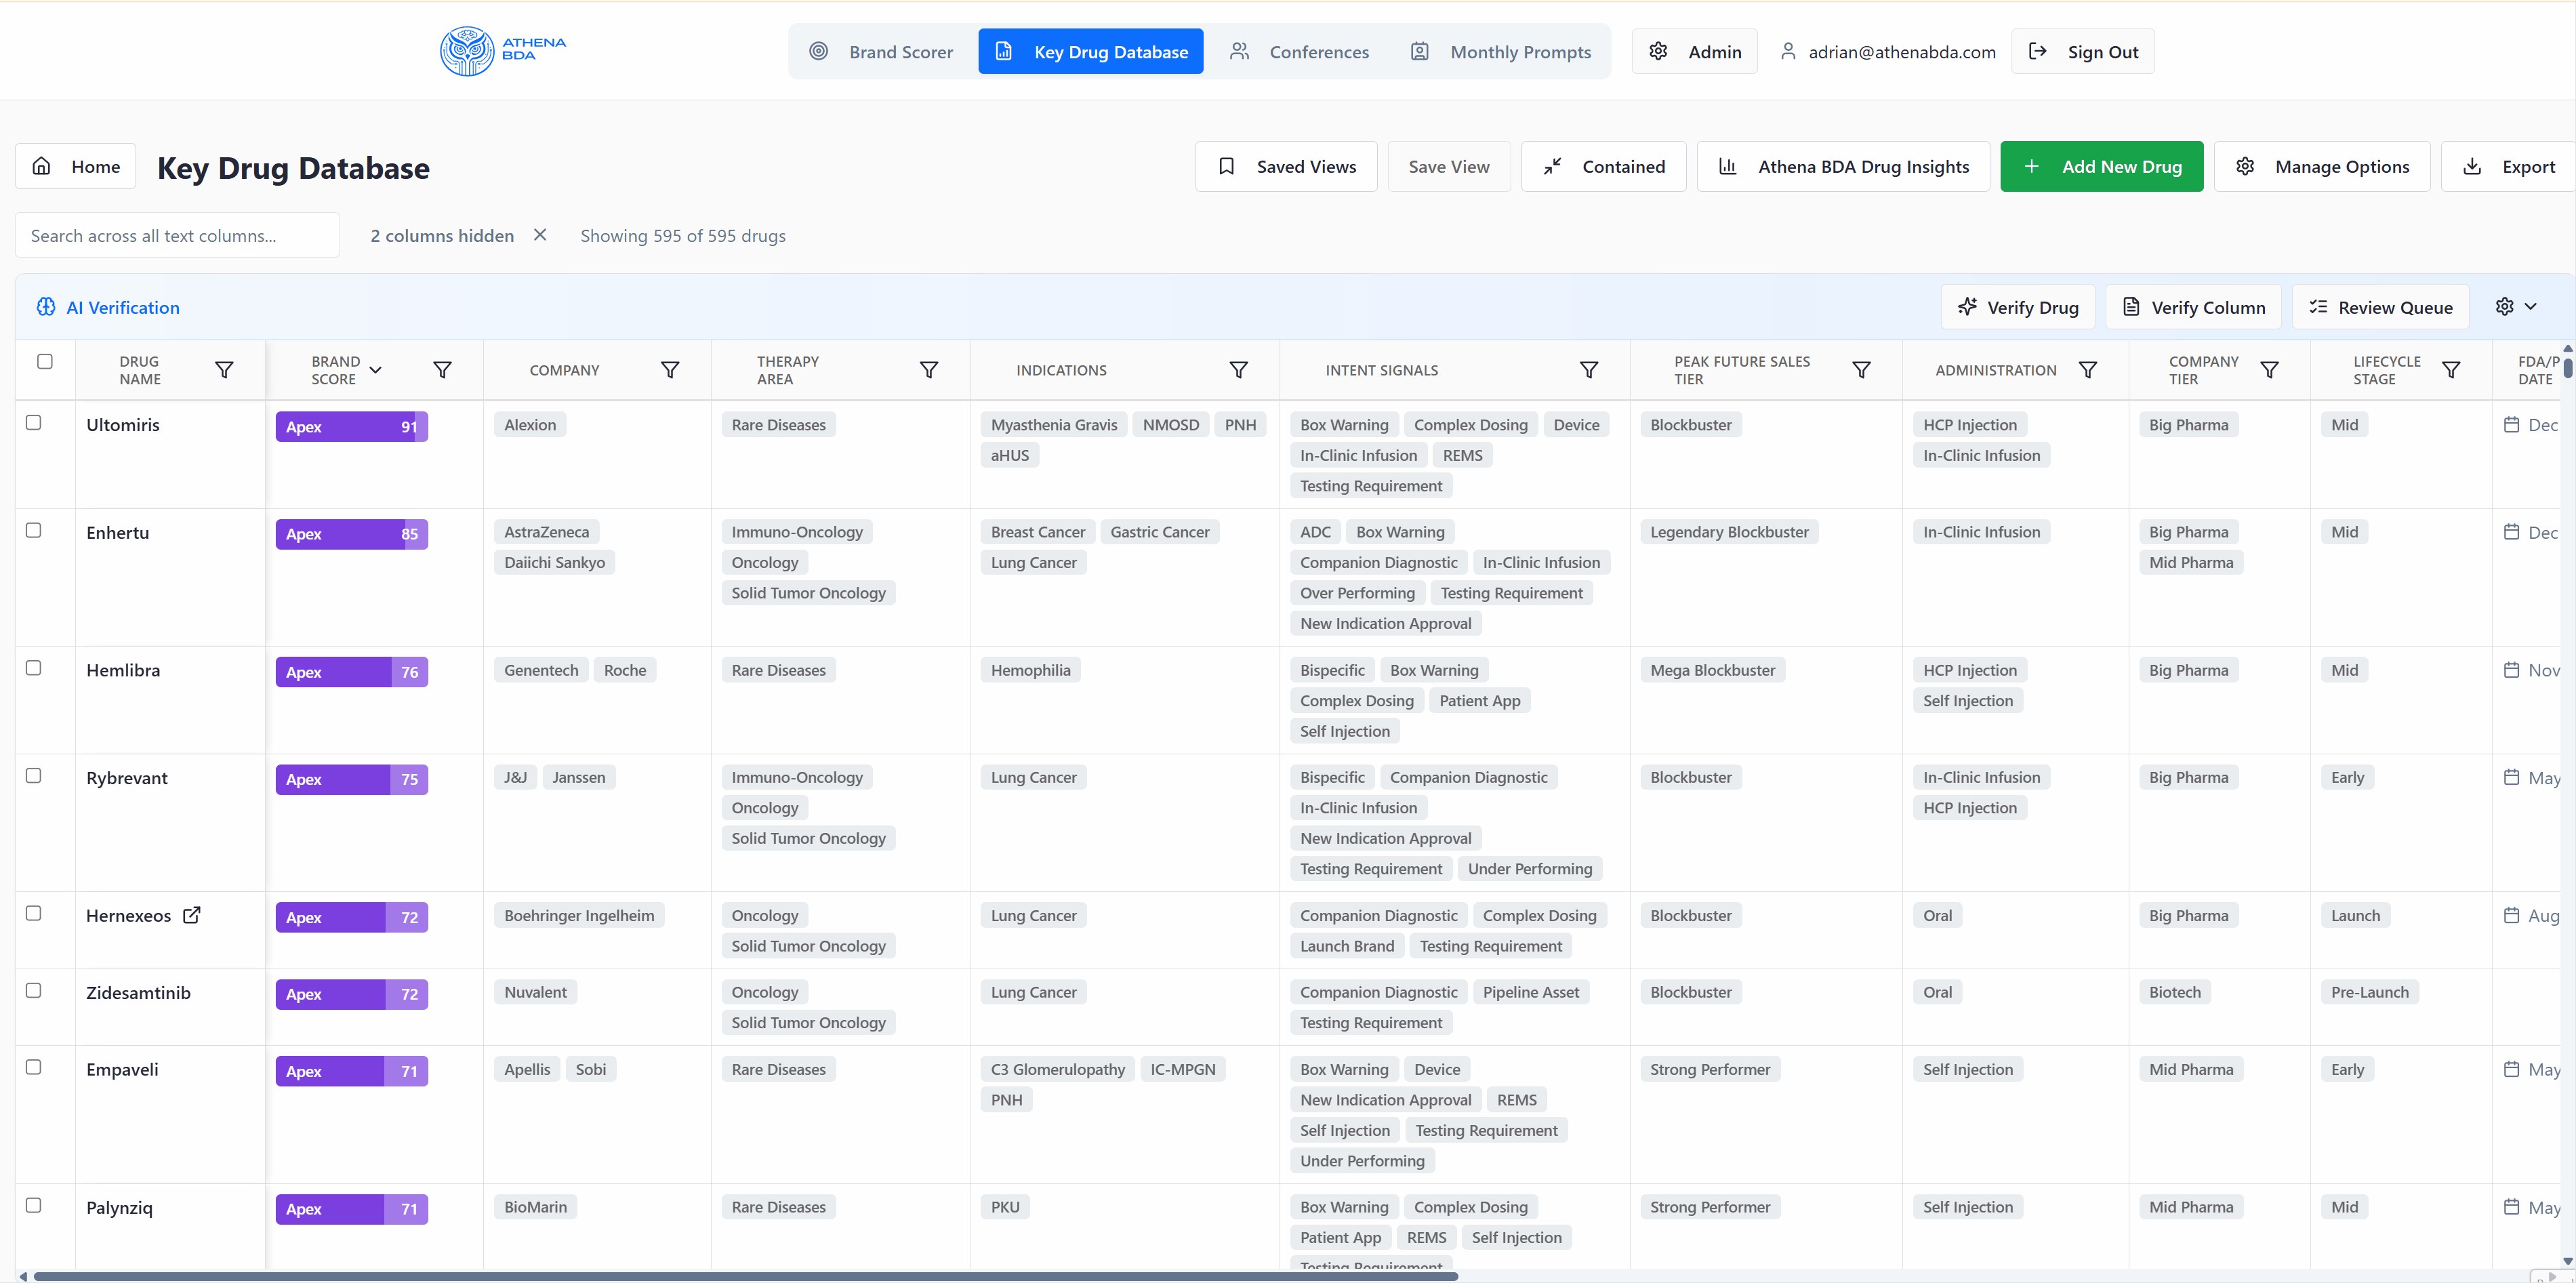Open filter for Company Tier column
This screenshot has width=2576, height=1283.
point(2270,370)
